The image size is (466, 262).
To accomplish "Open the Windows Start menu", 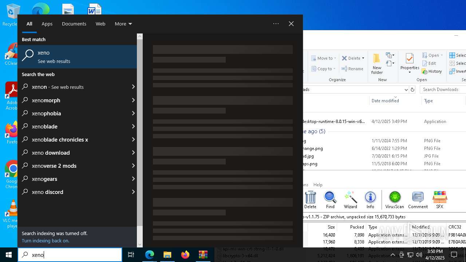I will [9, 255].
